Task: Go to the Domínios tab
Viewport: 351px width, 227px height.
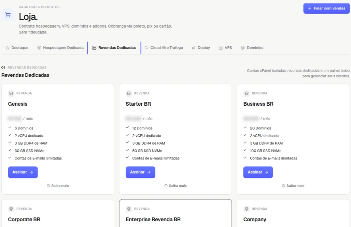Action: pyautogui.click(x=252, y=48)
